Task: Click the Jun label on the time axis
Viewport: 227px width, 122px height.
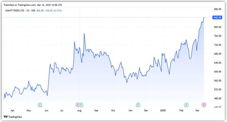Action: (47, 110)
